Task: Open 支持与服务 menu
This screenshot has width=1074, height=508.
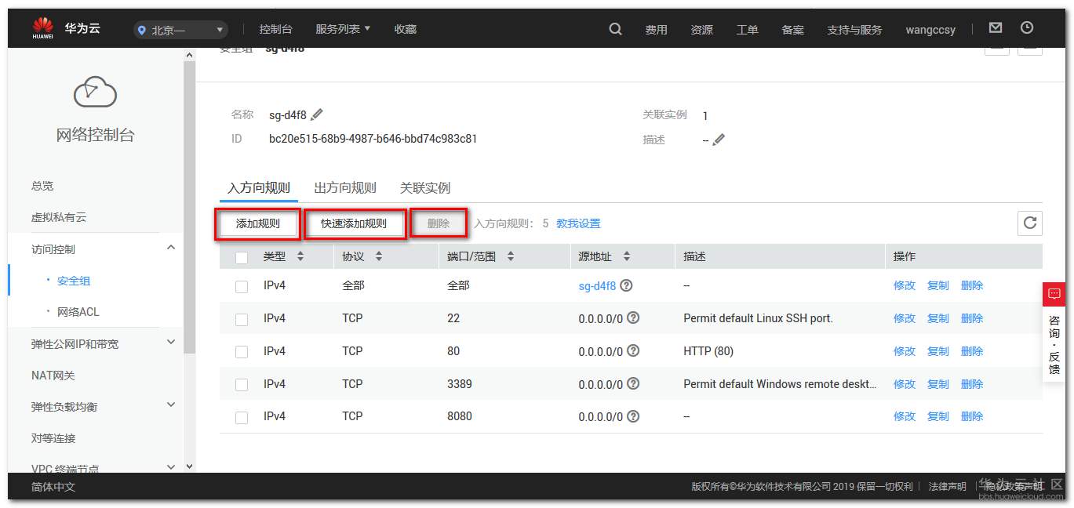Action: tap(854, 30)
